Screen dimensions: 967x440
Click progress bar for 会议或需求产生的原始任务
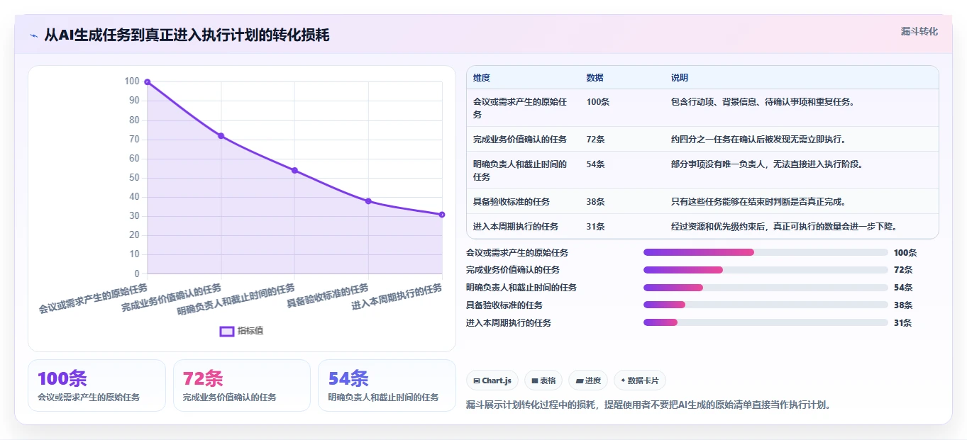(x=766, y=252)
